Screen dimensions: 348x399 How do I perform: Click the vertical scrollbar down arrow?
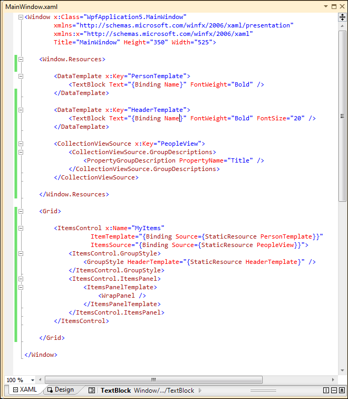(342, 370)
